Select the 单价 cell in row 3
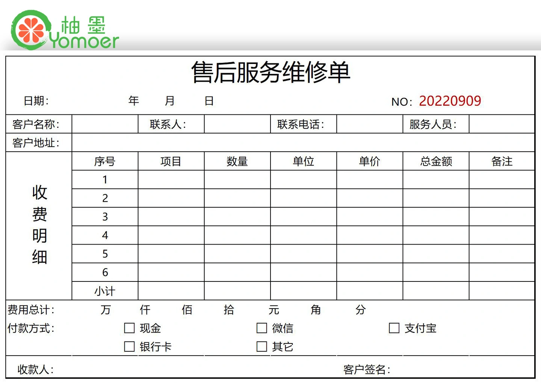Screen dimensions: 541x383 point(370,217)
